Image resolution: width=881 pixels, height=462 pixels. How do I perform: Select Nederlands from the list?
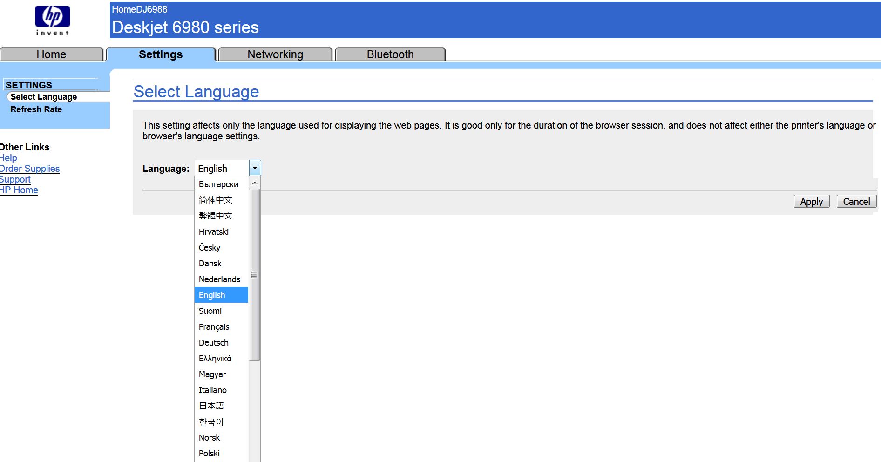tap(221, 279)
